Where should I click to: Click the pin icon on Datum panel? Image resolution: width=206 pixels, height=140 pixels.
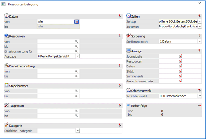point(120,16)
